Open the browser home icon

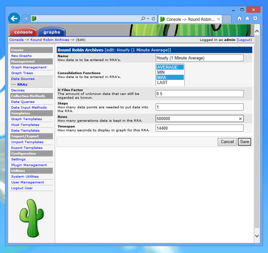point(240,18)
